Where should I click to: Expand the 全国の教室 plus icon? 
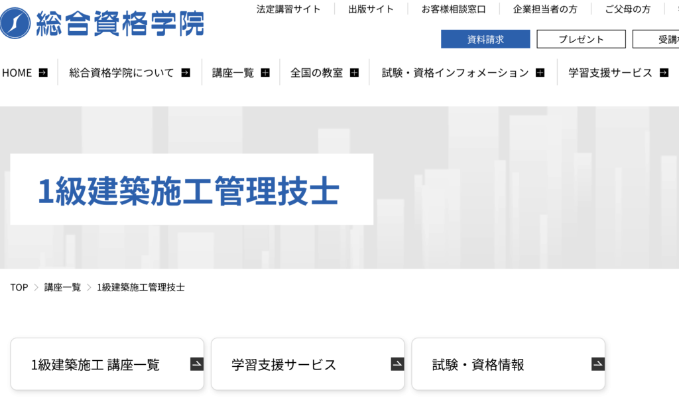coord(354,73)
